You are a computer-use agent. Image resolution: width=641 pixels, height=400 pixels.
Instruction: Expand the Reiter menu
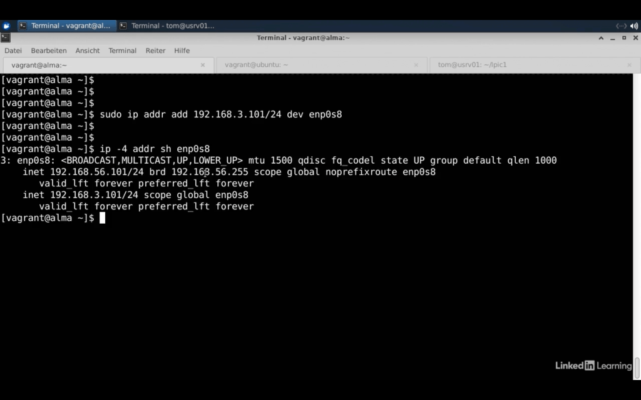pos(156,51)
